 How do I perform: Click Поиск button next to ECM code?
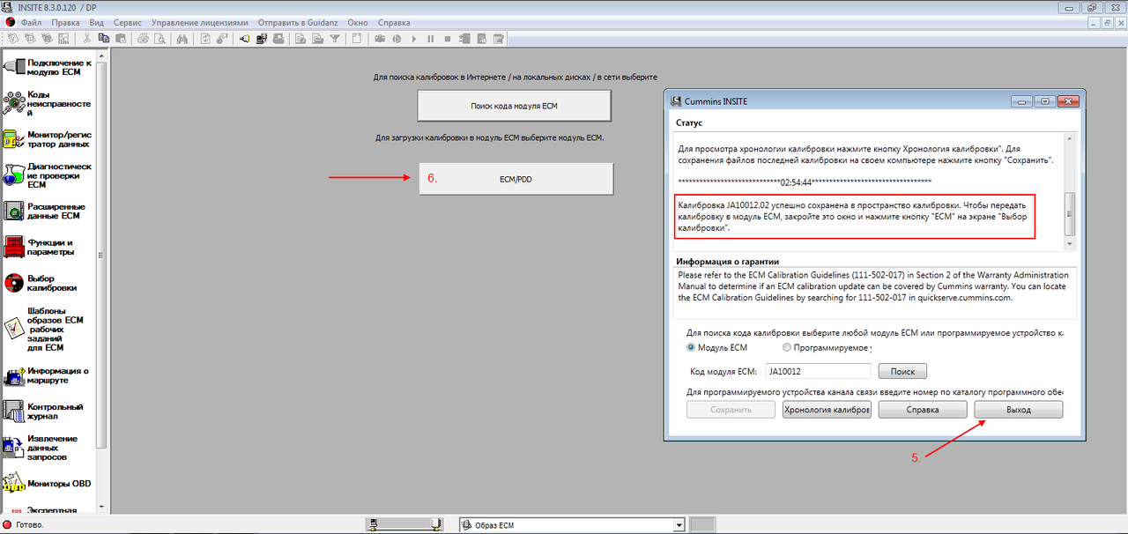pos(902,372)
